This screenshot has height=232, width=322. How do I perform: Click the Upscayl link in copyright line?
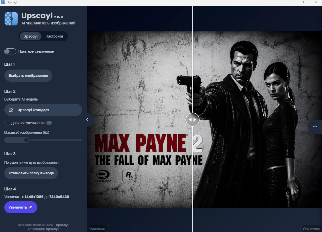pyautogui.click(x=62, y=225)
